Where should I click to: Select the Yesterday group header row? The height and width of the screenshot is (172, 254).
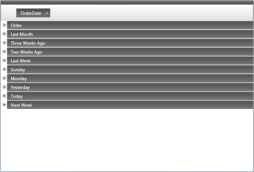(130, 87)
